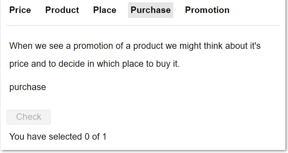Select the word "it's" ending first line
Viewport: 288px width, 153px height.
coord(255,46)
